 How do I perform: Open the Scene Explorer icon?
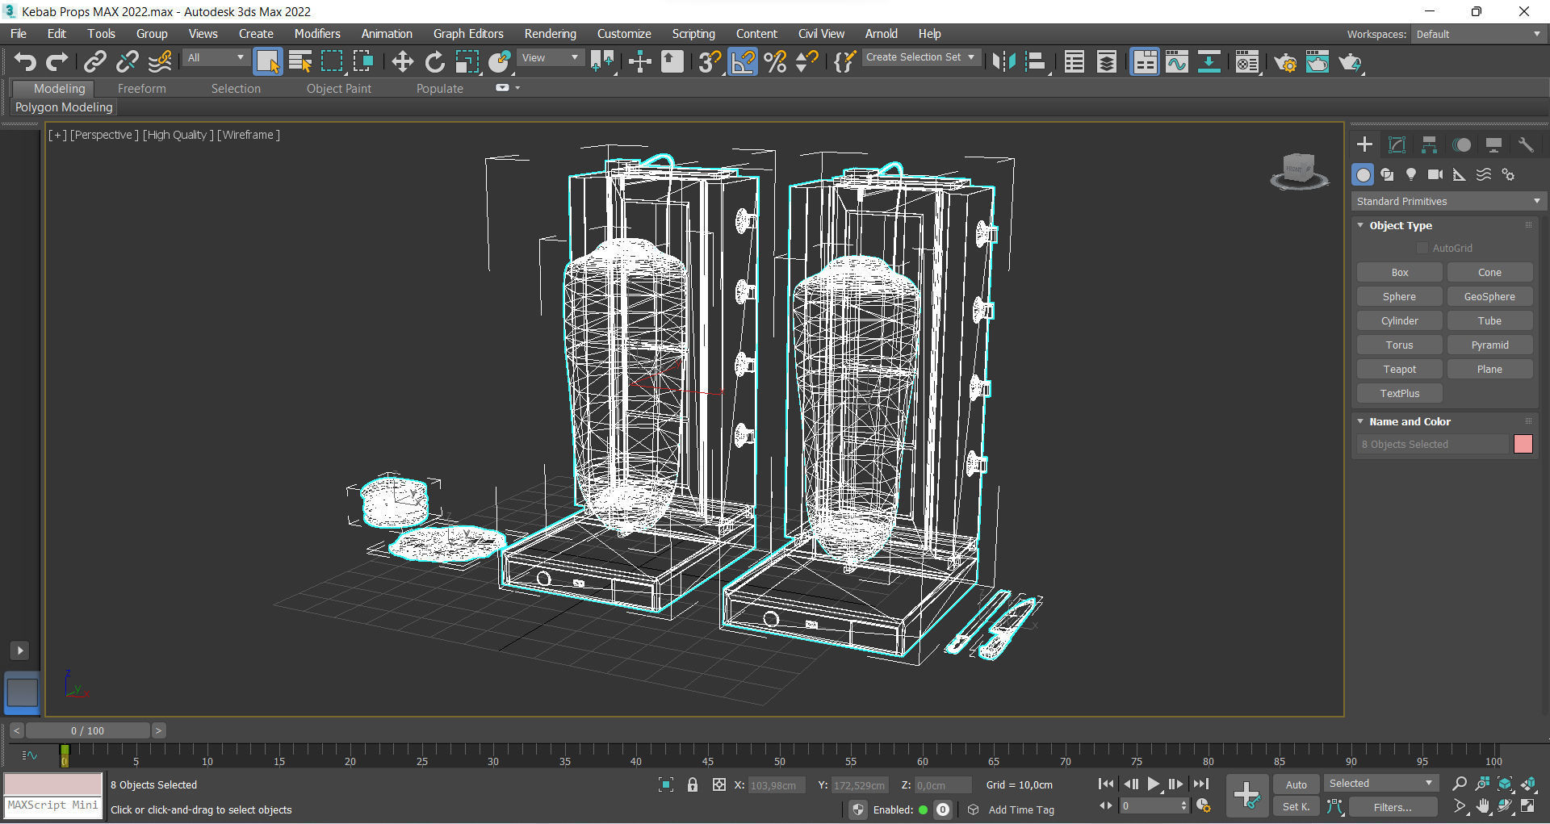(x=1075, y=61)
